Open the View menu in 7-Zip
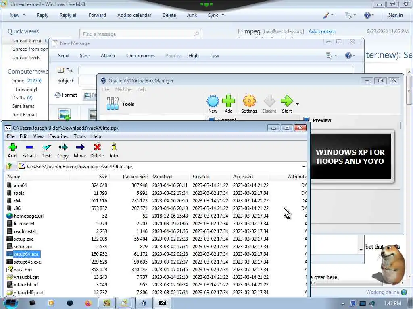The height and width of the screenshot is (309, 413). [38, 136]
